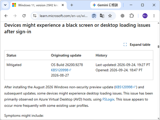Expand table using the Expand table button

click(x=137, y=44)
